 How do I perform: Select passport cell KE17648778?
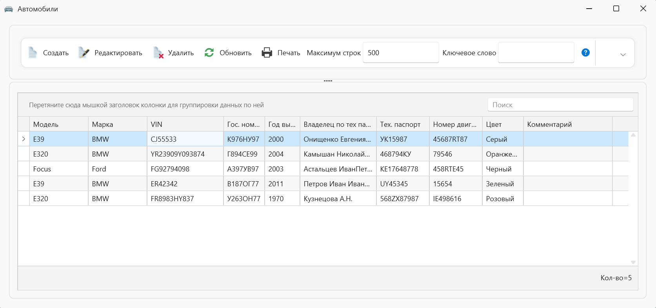(403, 169)
